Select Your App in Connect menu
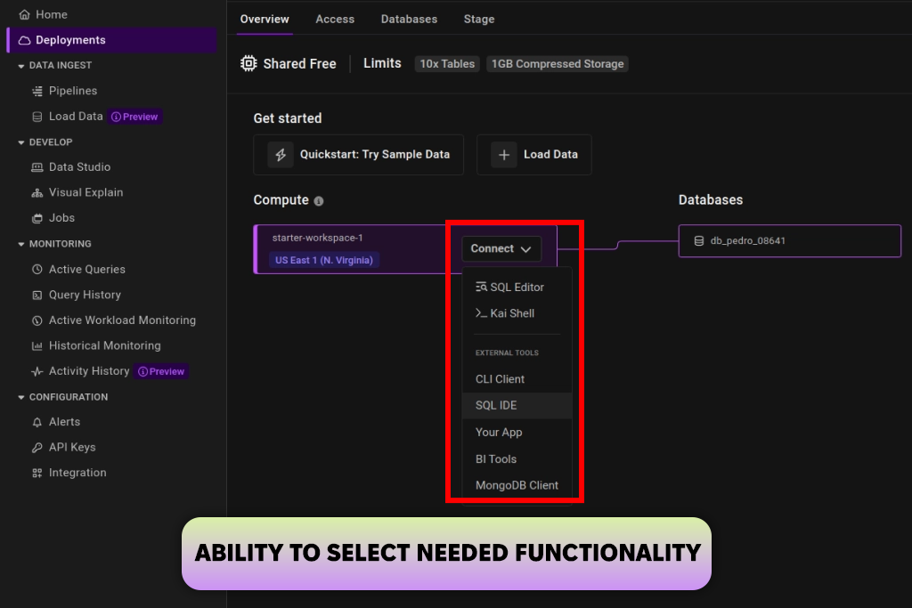912x608 pixels. [517, 433]
